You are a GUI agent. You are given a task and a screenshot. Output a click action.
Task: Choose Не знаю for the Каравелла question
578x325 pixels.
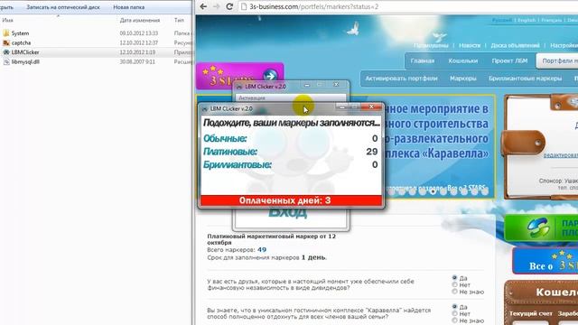[x=454, y=320]
